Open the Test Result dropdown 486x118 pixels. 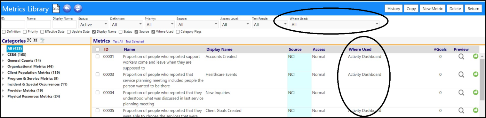[270, 25]
